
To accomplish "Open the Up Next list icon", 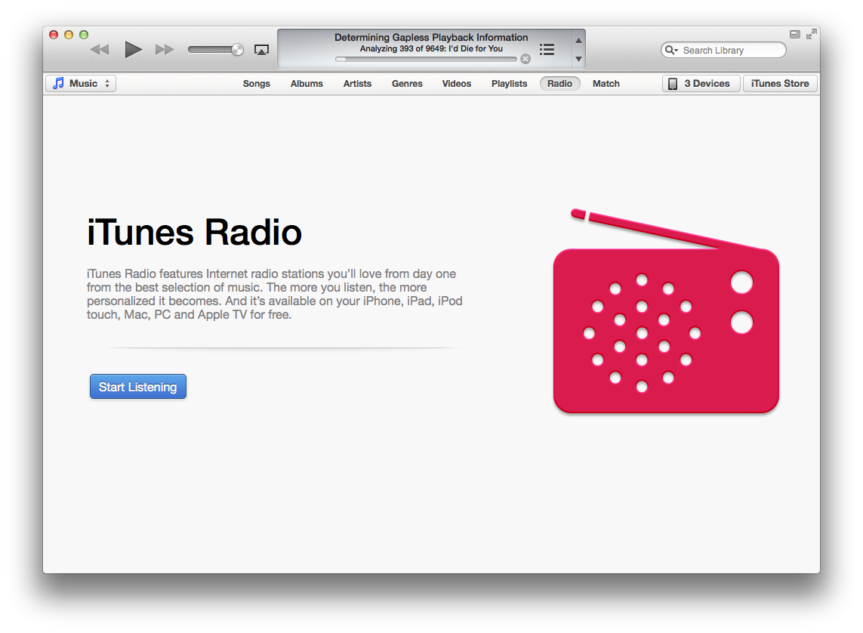I will [x=547, y=50].
